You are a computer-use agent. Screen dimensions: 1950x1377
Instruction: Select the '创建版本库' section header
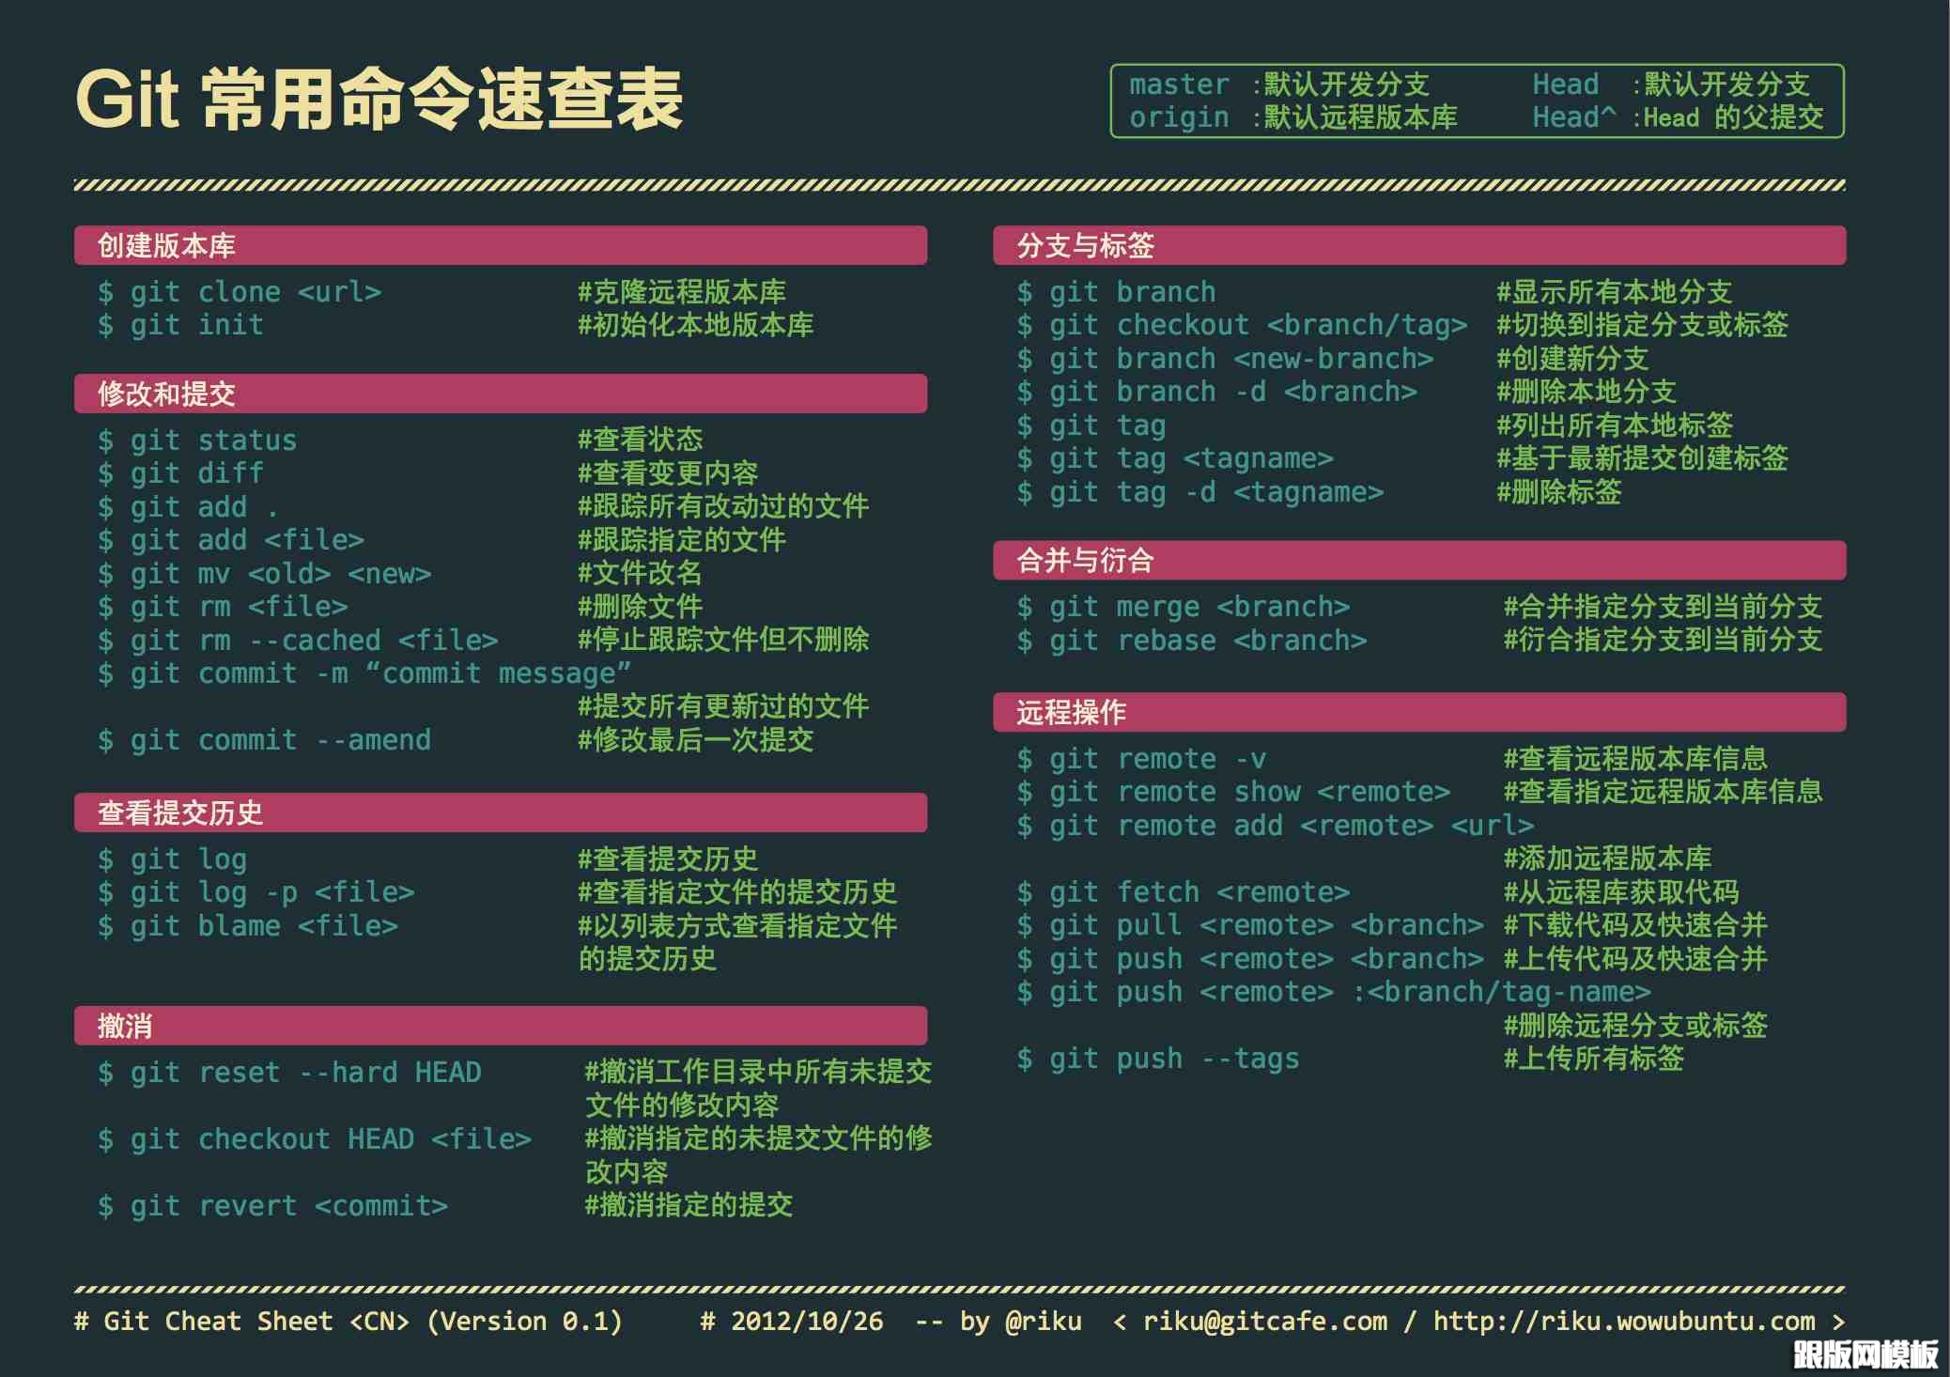(501, 245)
